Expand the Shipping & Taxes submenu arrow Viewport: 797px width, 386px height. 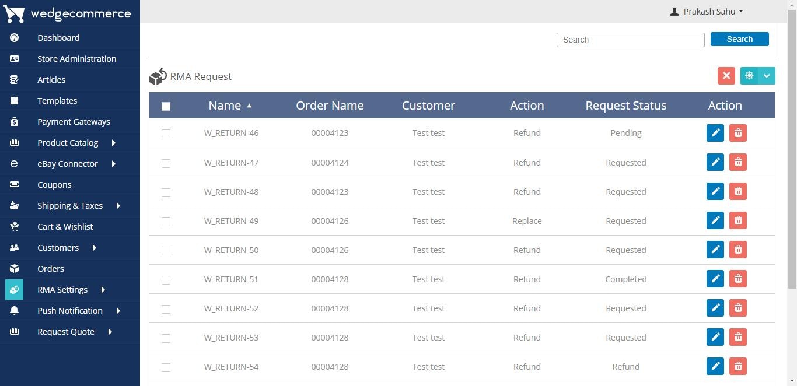(x=118, y=206)
